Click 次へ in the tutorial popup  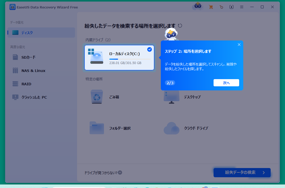[226, 83]
